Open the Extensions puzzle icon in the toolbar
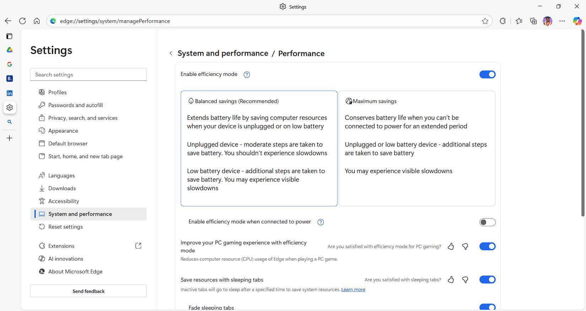 (503, 21)
